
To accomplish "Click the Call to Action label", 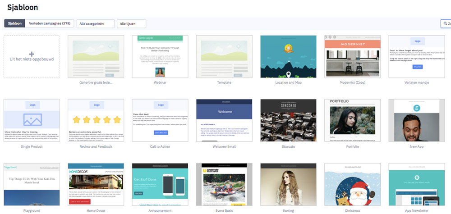I will pos(160,146).
